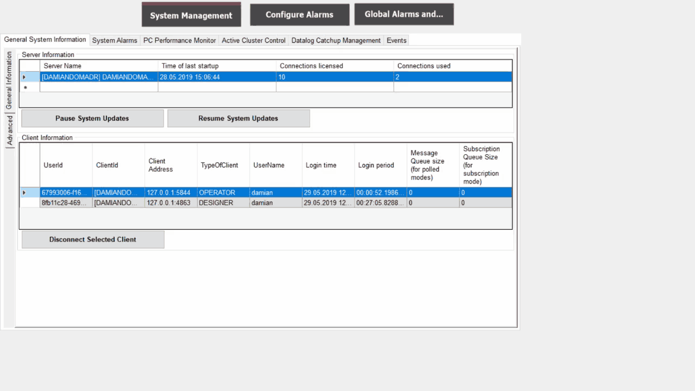Click the asterisk new-row icon in server grid
Image resolution: width=695 pixels, height=391 pixels.
tap(24, 87)
